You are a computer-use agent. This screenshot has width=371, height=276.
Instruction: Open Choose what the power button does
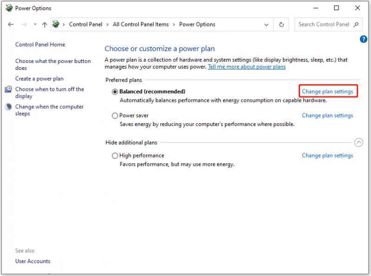[53, 64]
